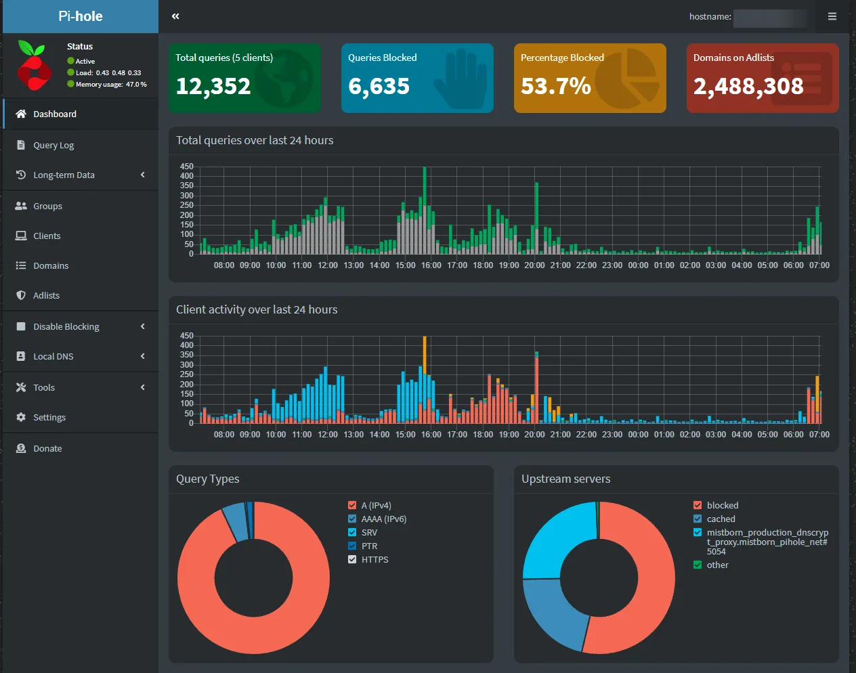Open Domains via its list icon
This screenshot has height=673, width=856.
[21, 265]
